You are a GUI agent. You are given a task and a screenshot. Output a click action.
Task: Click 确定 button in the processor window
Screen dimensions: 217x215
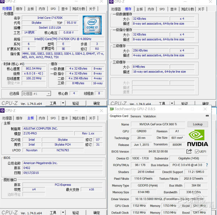pos(97,103)
